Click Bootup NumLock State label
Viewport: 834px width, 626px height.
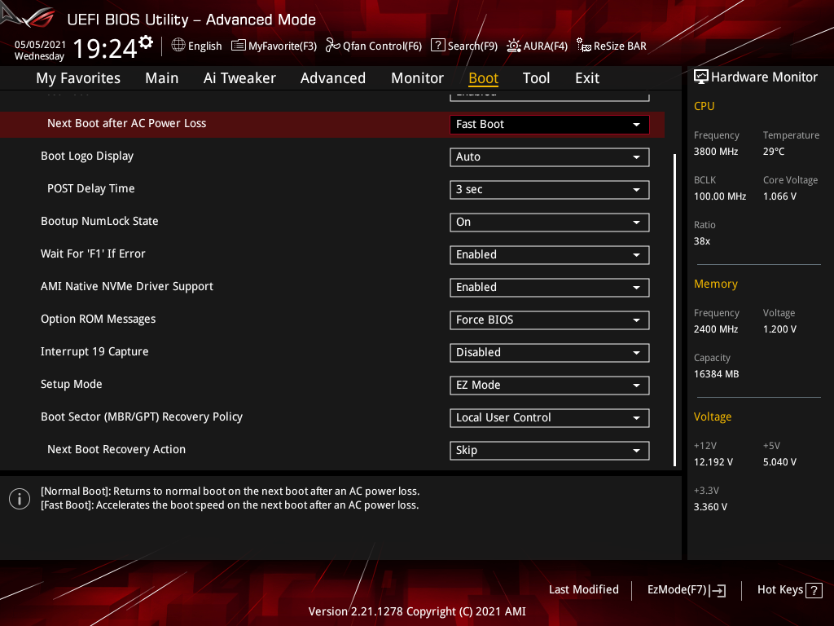coord(99,221)
